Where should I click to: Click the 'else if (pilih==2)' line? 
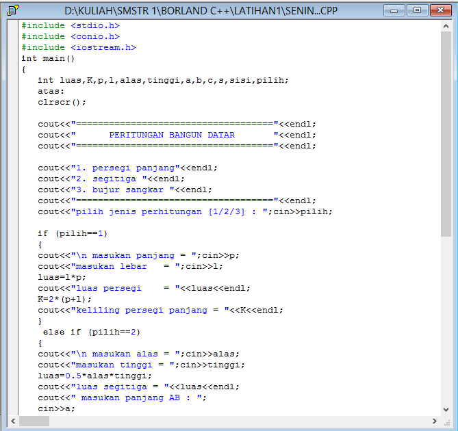pos(92,332)
